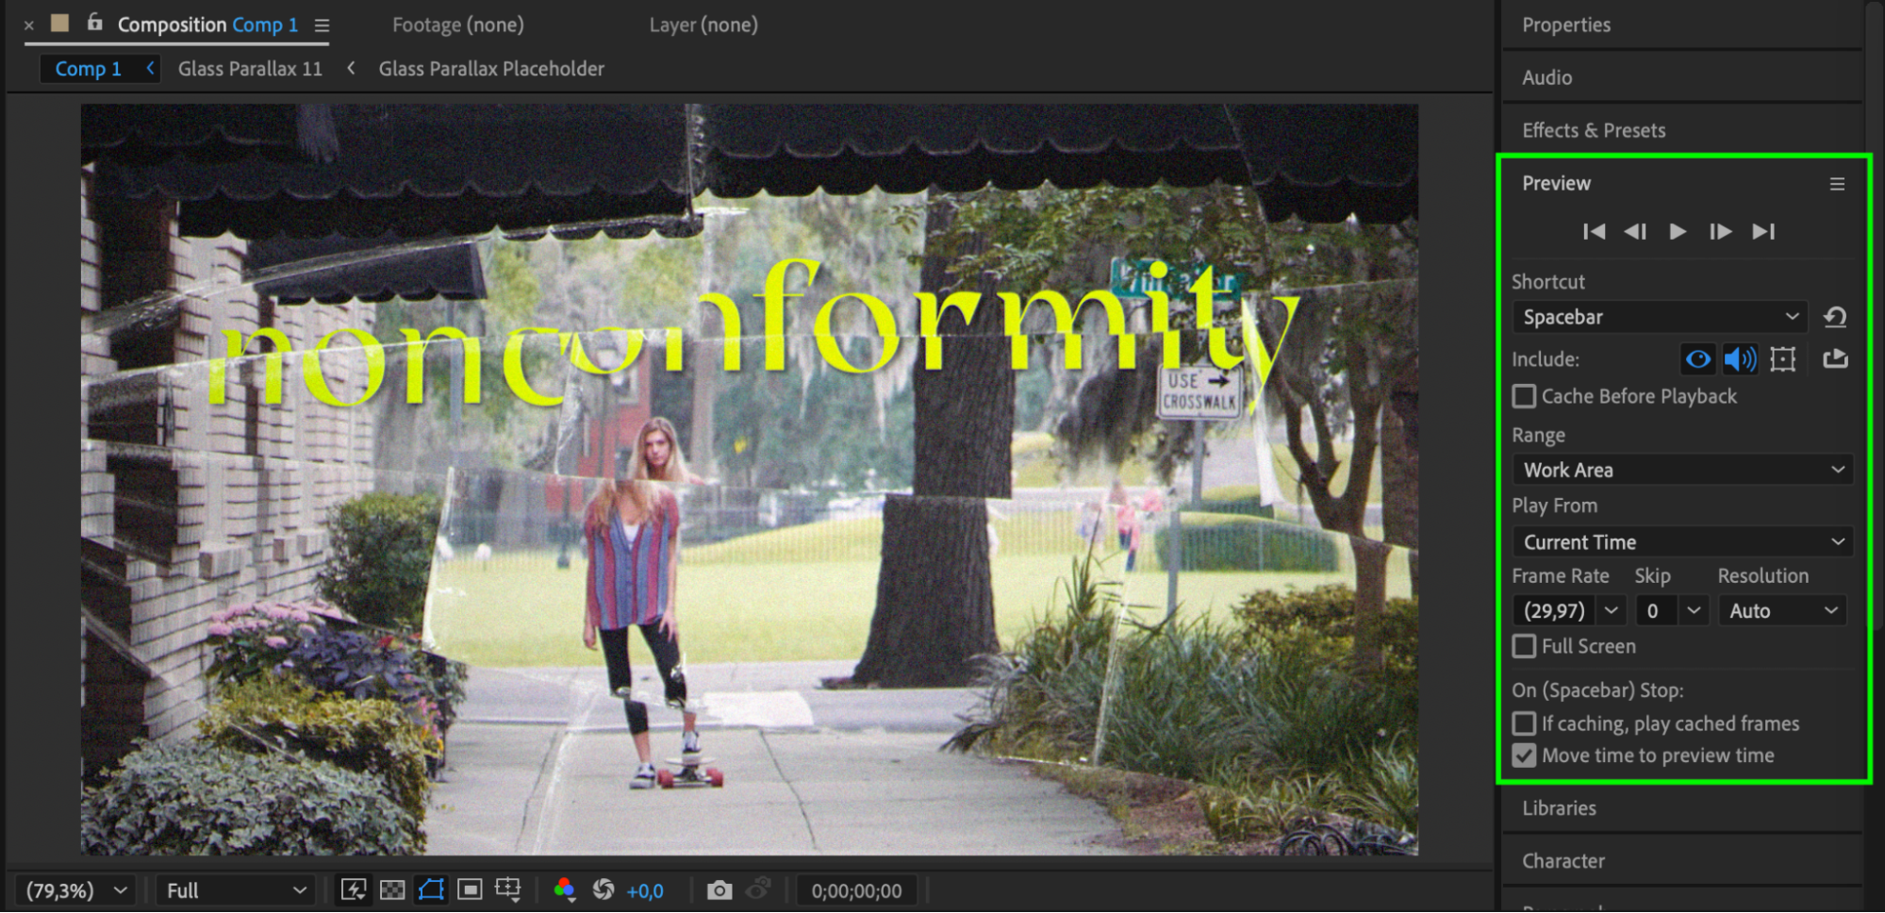The height and width of the screenshot is (913, 1885).
Task: Open the magnification ratio dropdown (79,3%)
Action: 75,890
